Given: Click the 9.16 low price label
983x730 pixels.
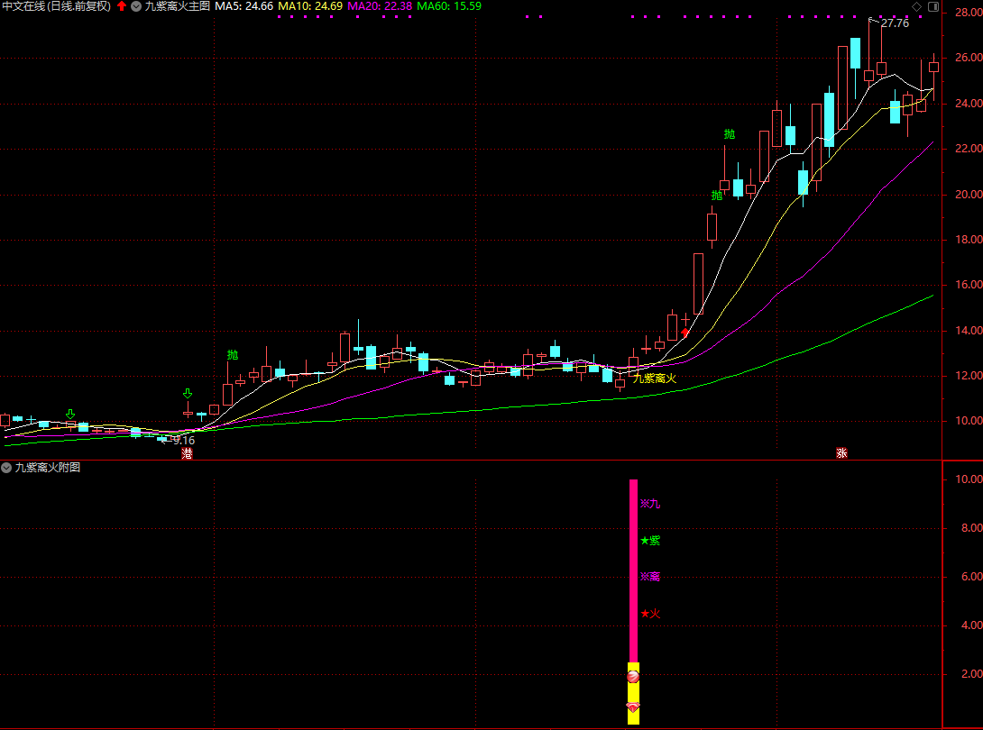Looking at the screenshot, I should (x=184, y=441).
